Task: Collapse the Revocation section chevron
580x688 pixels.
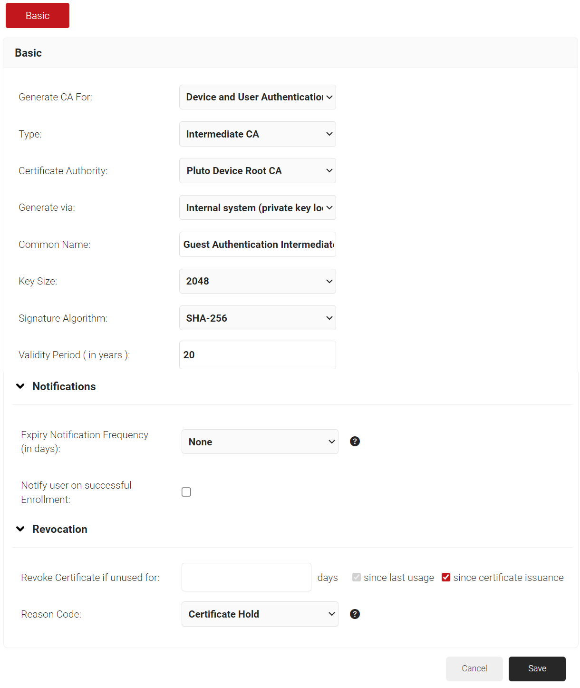Action: tap(20, 529)
